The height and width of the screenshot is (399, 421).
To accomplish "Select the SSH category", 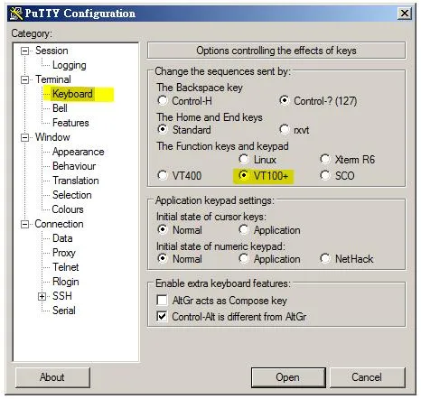I will [62, 296].
